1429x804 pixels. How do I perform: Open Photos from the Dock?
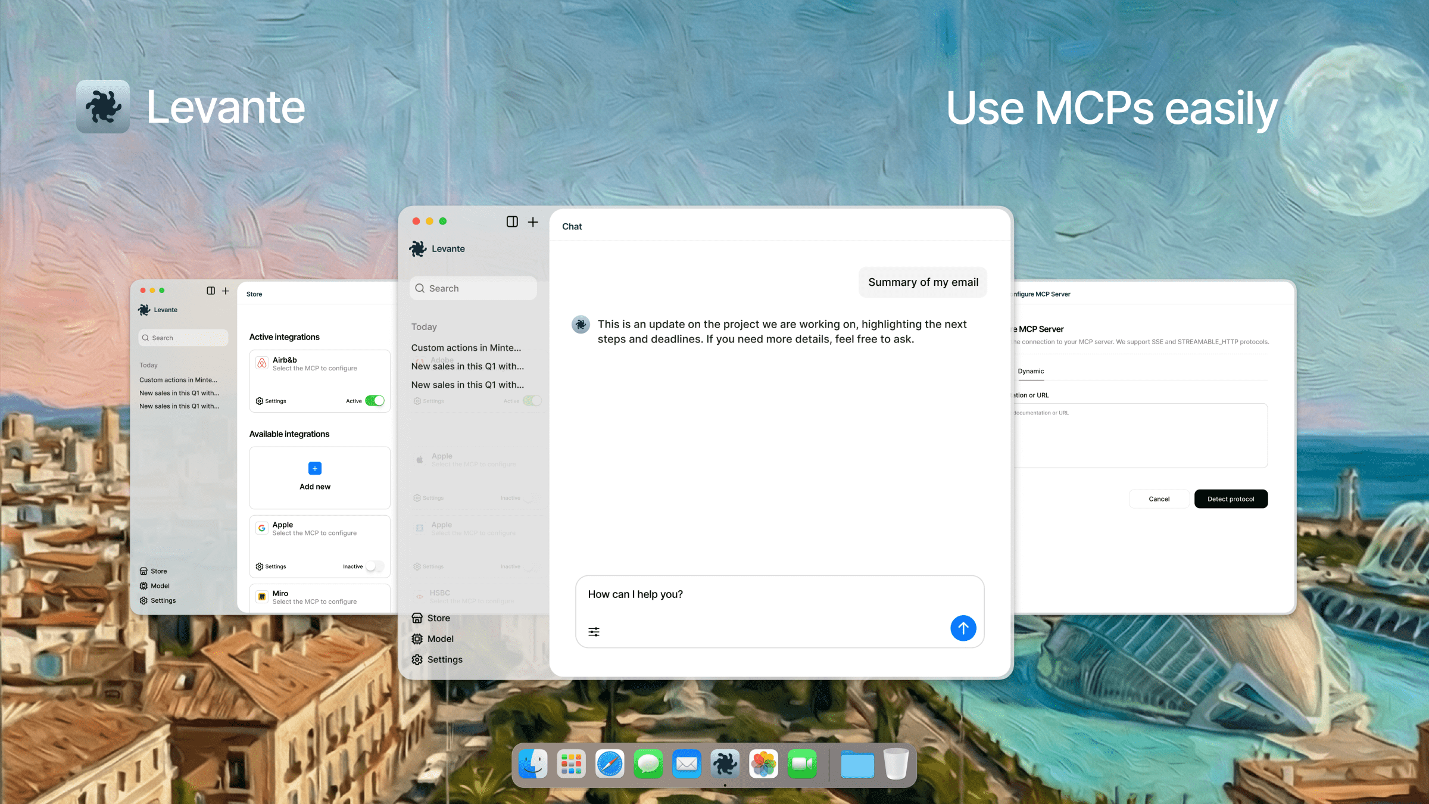pos(763,764)
